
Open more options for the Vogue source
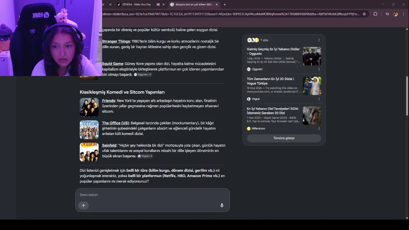point(319,99)
